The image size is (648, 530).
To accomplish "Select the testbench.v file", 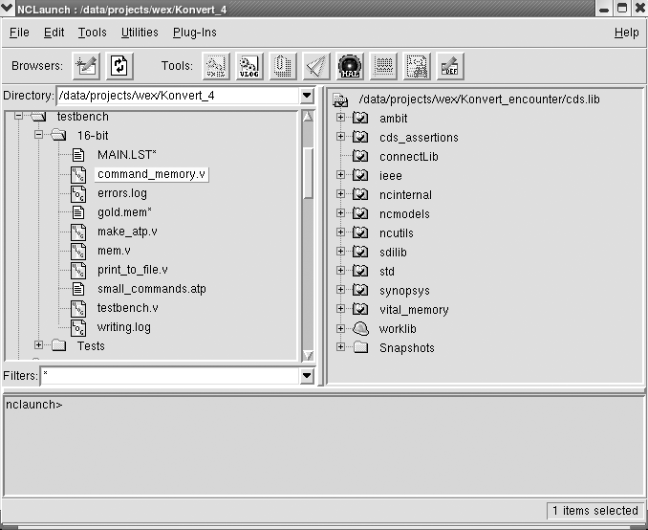I will point(128,308).
